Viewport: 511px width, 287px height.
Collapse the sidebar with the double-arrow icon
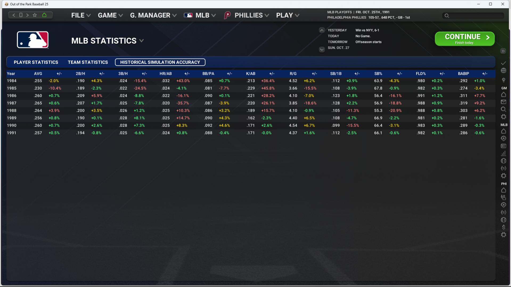503,51
